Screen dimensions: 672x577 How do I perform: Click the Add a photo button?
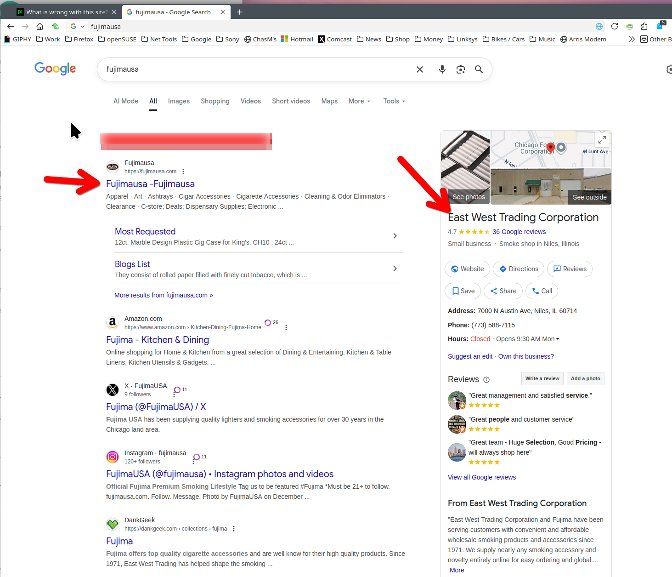click(586, 378)
